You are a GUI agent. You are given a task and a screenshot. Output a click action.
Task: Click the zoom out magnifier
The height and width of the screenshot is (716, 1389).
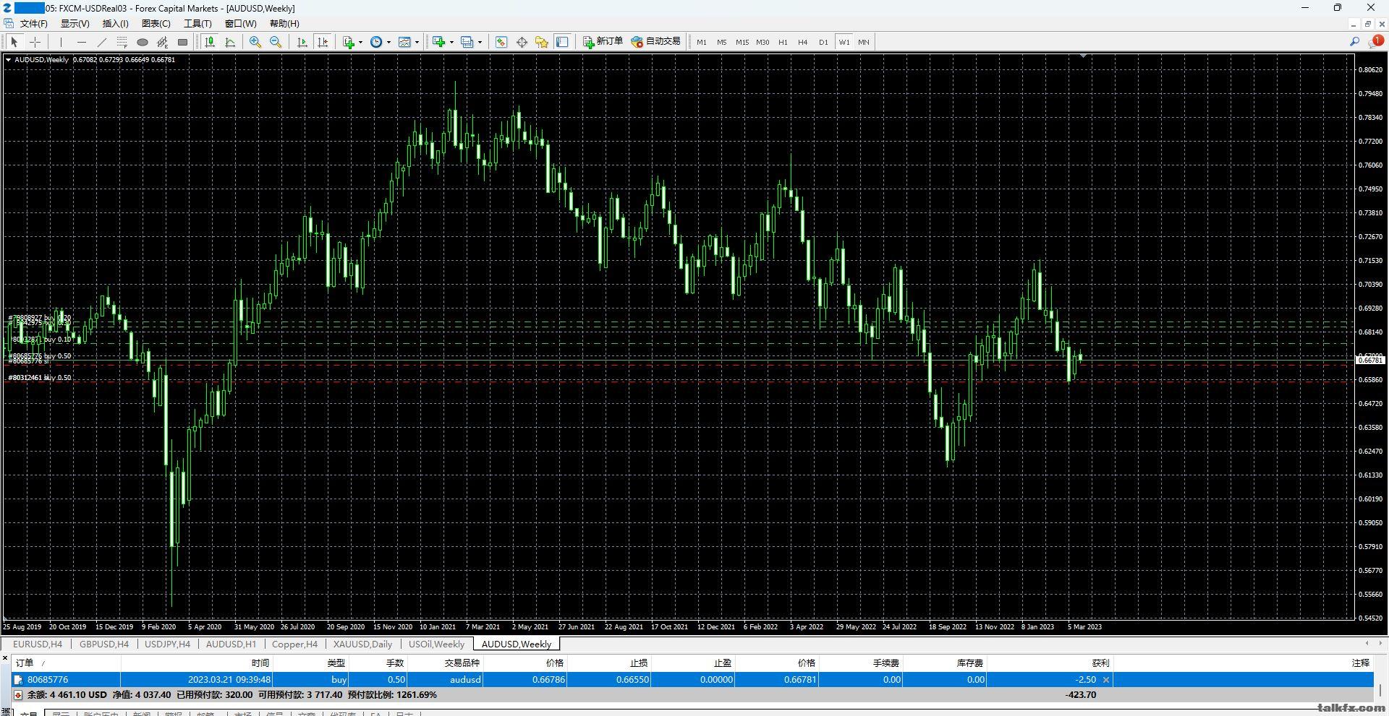point(276,42)
